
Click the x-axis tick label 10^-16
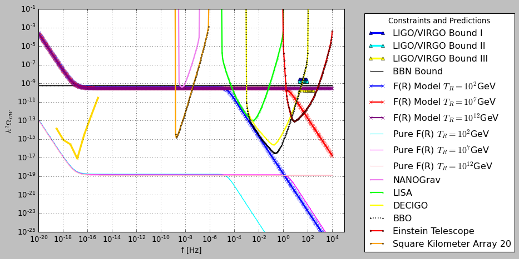(x=87, y=238)
